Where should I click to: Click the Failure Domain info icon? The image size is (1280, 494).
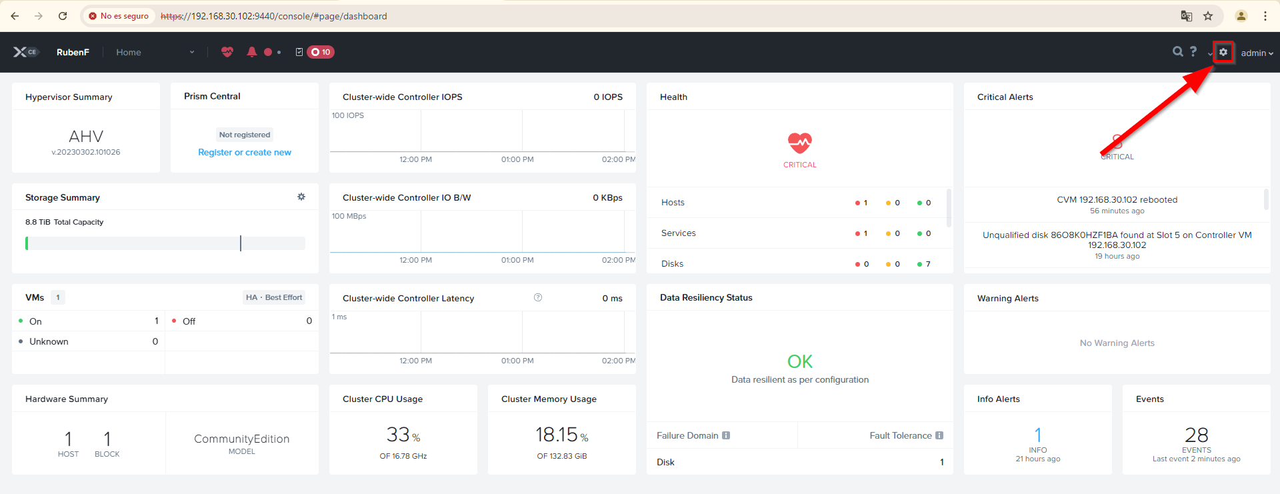point(726,435)
